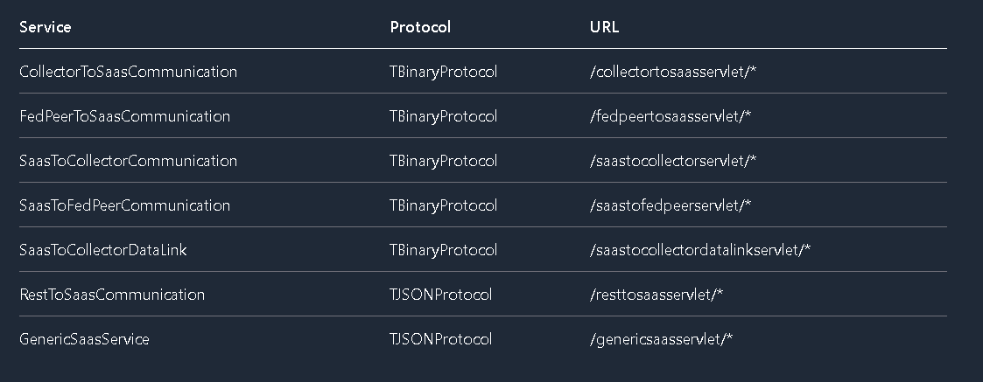Click the URL column header
The width and height of the screenshot is (983, 382).
pos(604,27)
